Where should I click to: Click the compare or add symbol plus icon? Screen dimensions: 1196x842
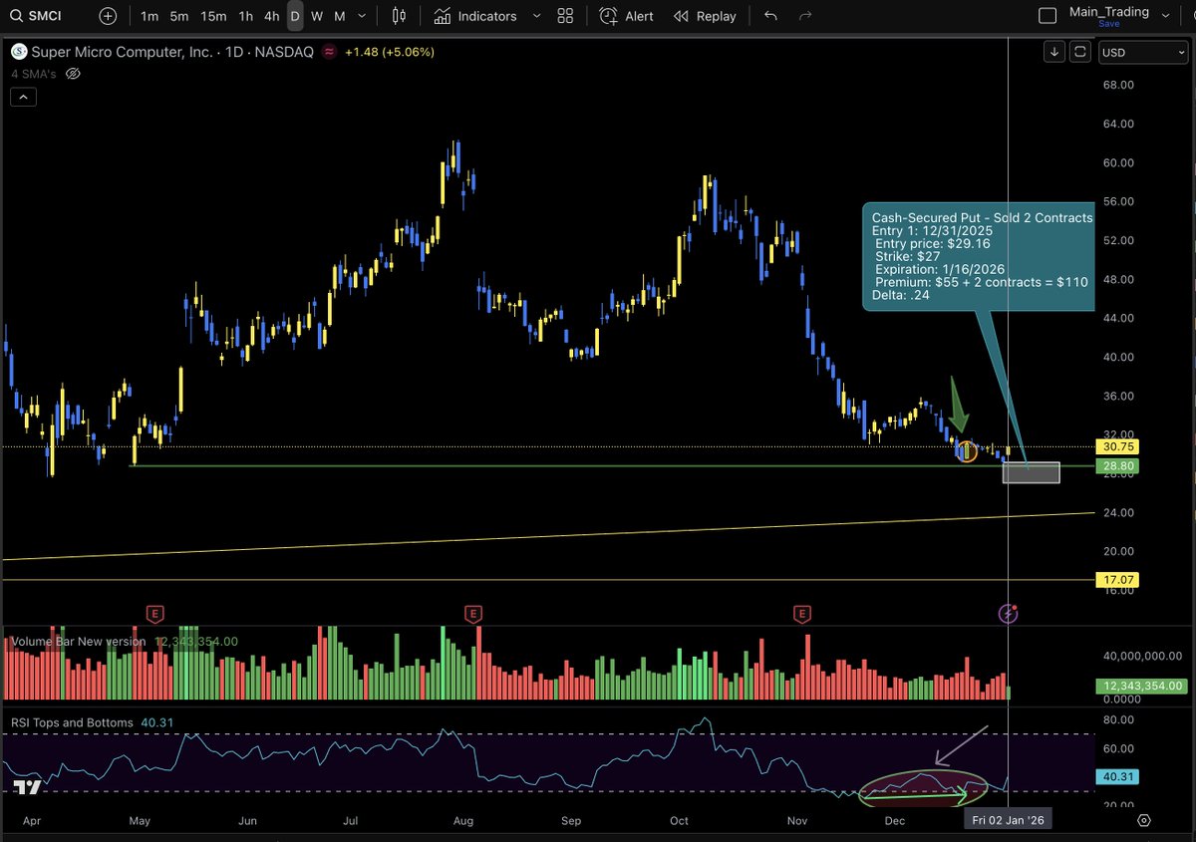point(108,16)
